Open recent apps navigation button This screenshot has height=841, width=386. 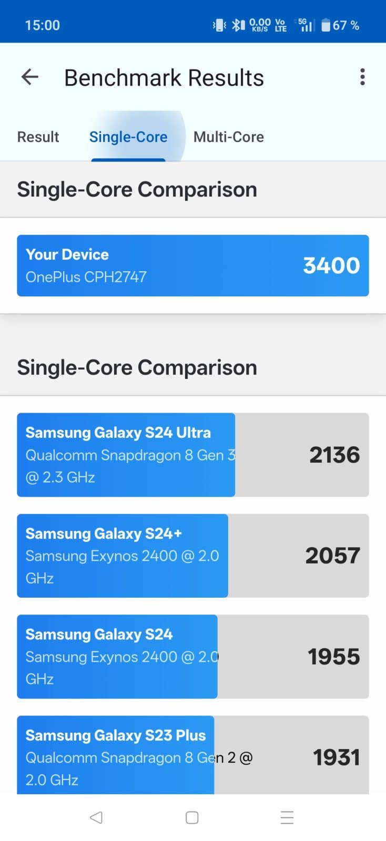[x=287, y=817]
